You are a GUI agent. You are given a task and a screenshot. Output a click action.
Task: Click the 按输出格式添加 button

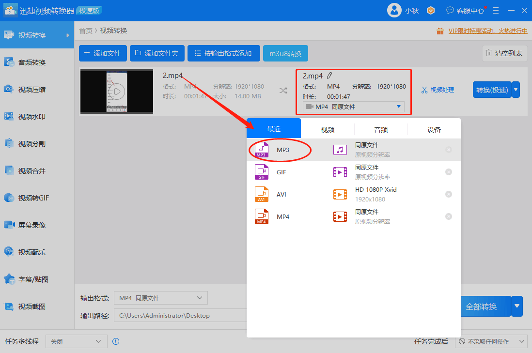[223, 53]
